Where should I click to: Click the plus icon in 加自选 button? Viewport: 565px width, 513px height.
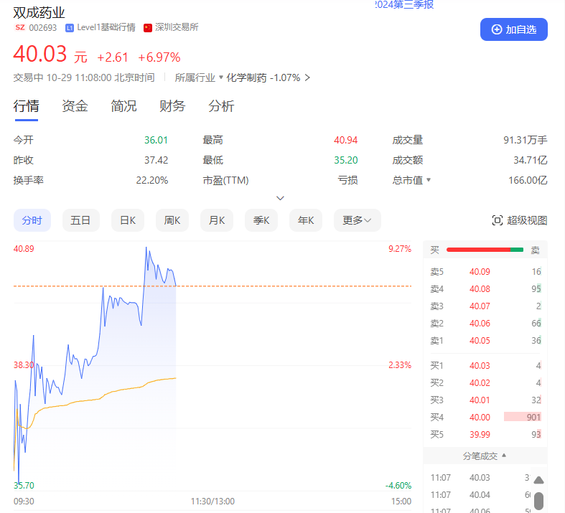point(497,29)
